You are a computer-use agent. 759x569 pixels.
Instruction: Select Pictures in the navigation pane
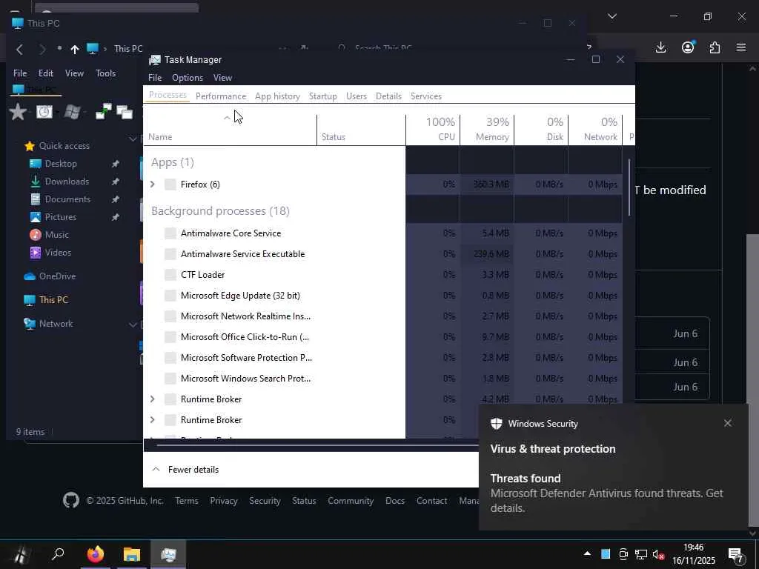pyautogui.click(x=61, y=217)
